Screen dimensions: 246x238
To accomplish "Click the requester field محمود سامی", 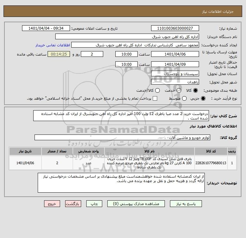I will 135,45.
